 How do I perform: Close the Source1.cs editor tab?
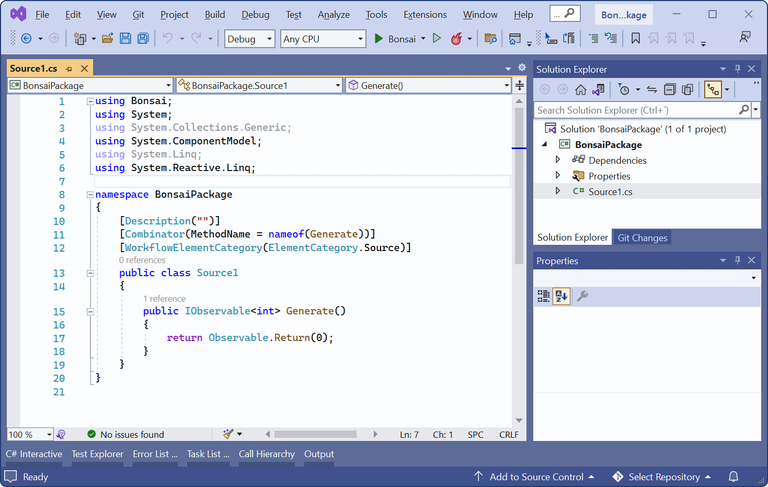(x=84, y=69)
